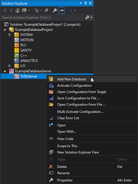Click the Solution Explorer title bar text
The height and width of the screenshot is (184, 138).
pos(15,4)
